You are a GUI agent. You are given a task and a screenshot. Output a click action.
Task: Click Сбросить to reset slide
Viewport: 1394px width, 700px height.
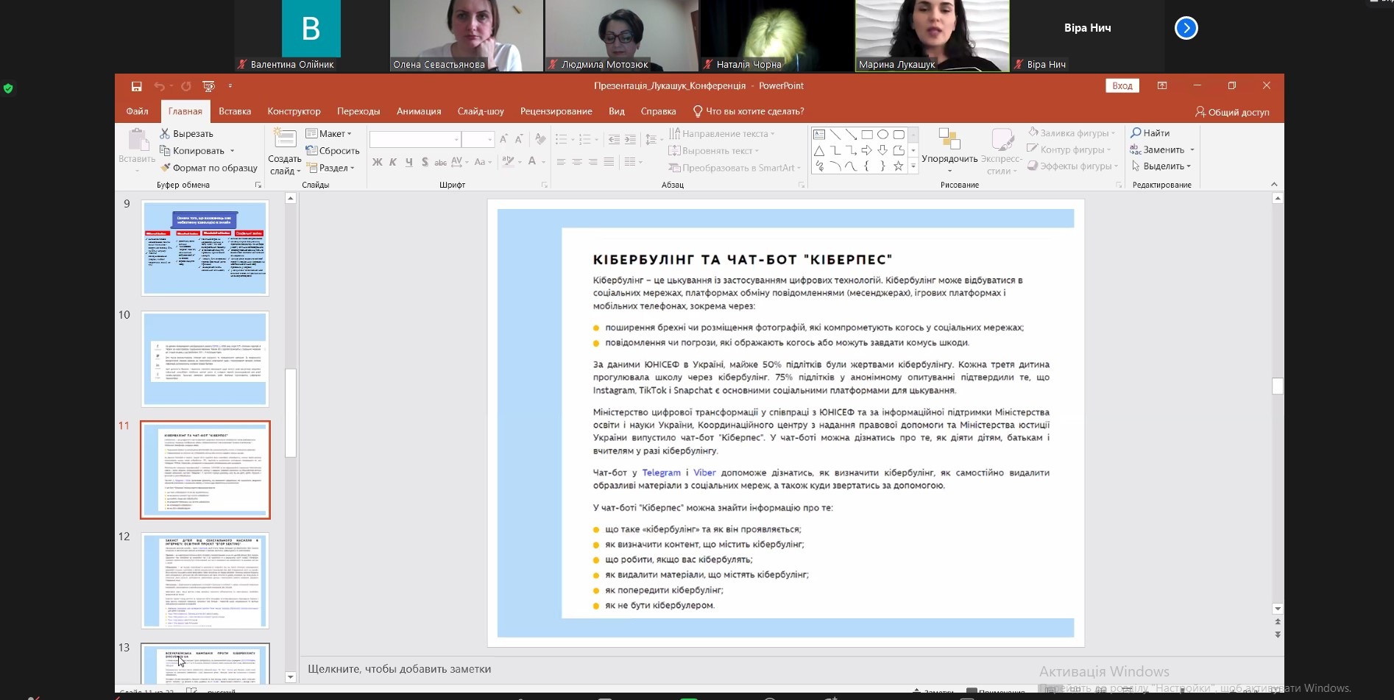click(x=333, y=151)
